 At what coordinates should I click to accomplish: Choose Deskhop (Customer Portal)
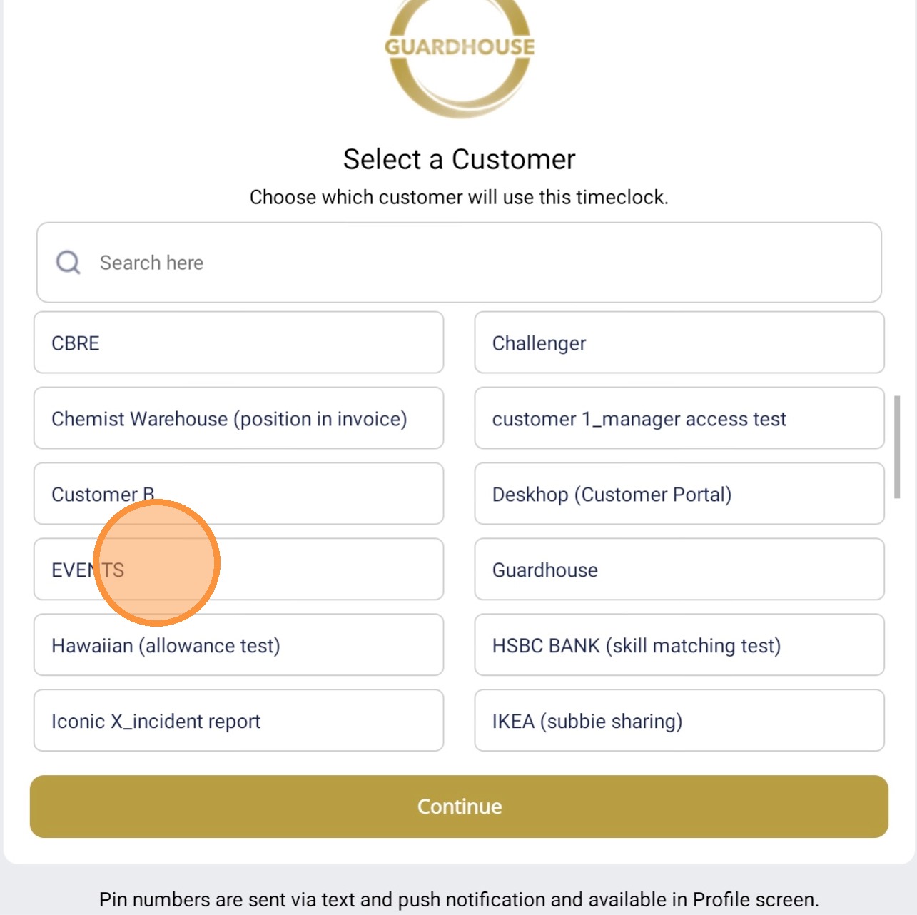[x=679, y=494]
